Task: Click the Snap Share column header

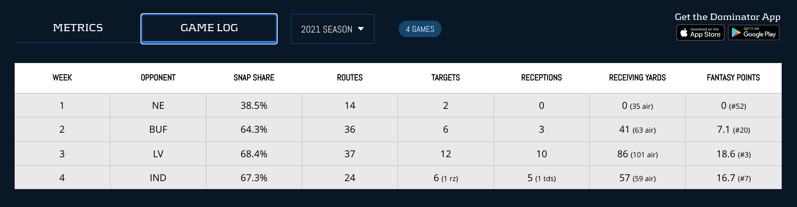Action: click(254, 78)
